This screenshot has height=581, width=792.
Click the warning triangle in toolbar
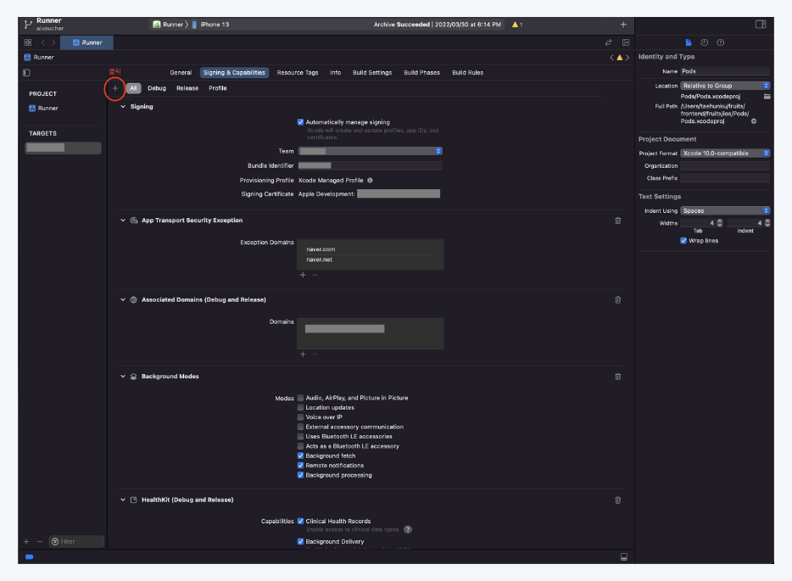515,25
